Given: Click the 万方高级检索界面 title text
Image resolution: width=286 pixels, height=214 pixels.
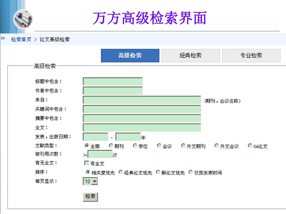Looking at the screenshot, I should pos(150,18).
